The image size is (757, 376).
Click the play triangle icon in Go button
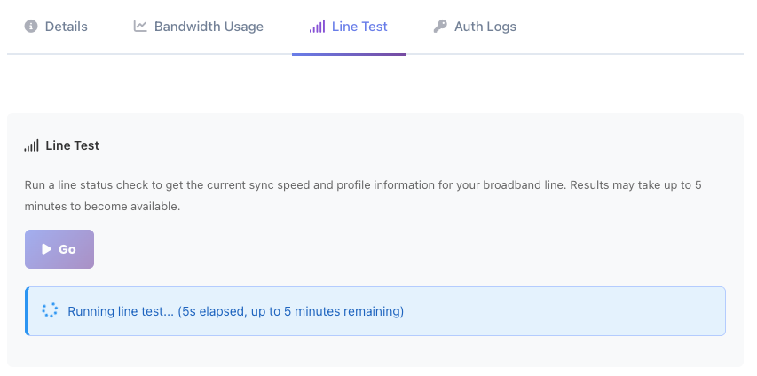(46, 249)
